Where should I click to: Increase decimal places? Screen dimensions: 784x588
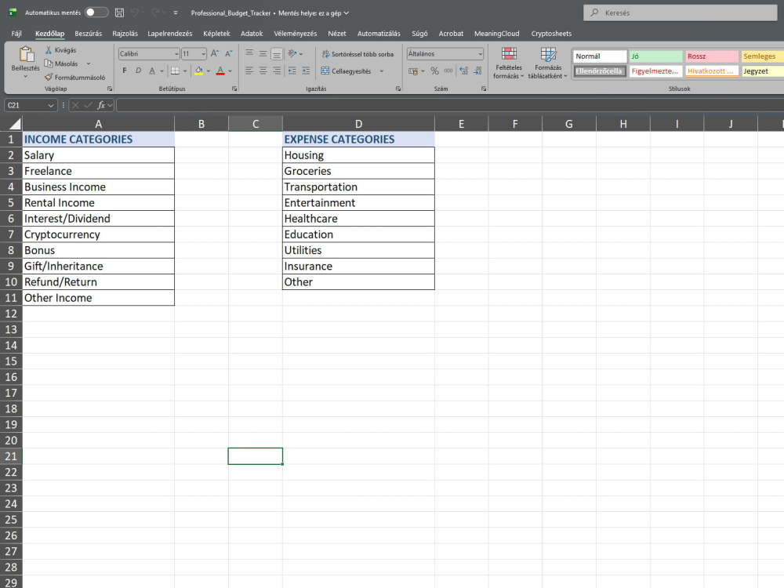[464, 71]
